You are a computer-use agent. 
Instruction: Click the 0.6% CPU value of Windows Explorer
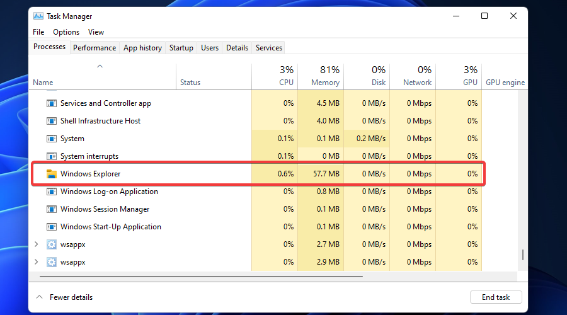pos(285,174)
